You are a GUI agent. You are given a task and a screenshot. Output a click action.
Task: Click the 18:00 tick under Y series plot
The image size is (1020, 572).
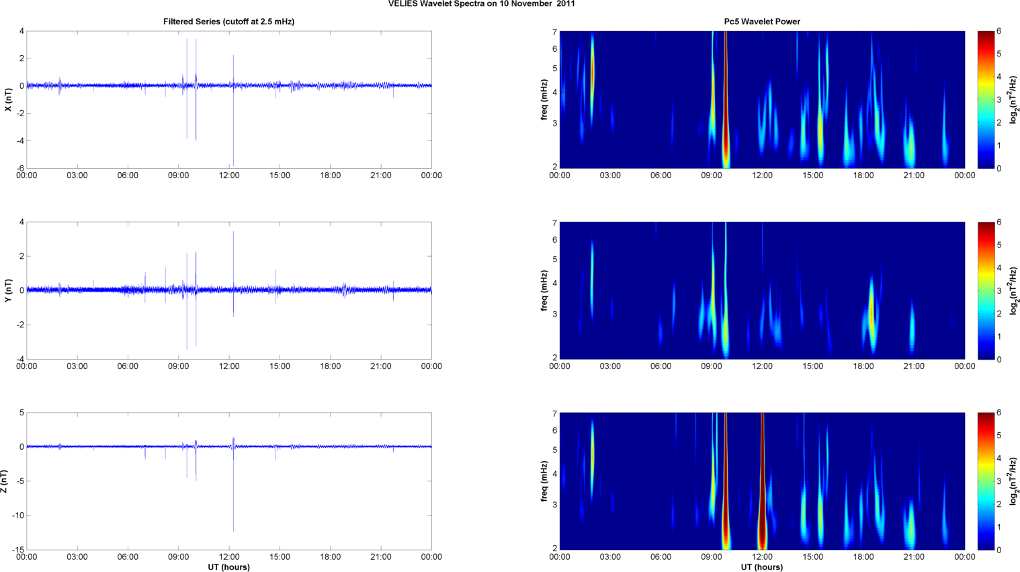[330, 366]
